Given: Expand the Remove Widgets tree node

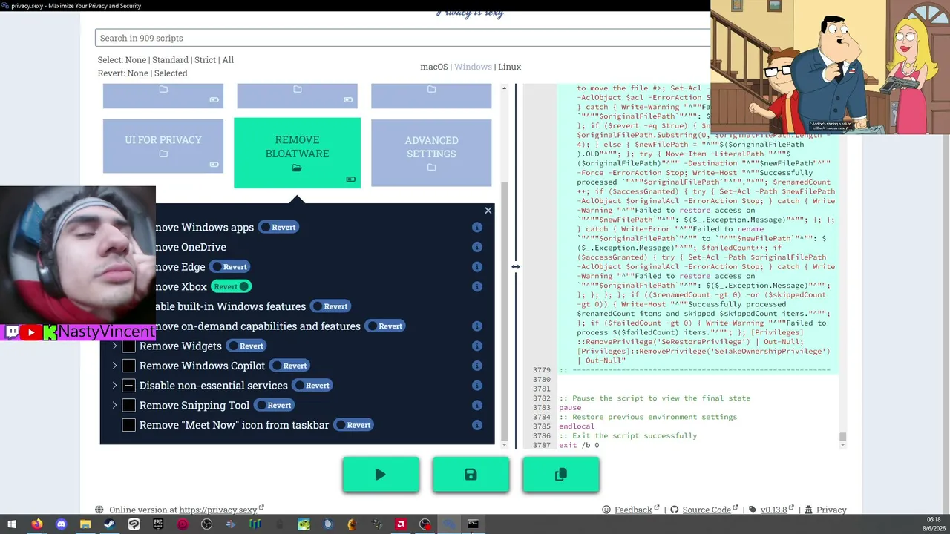Looking at the screenshot, I should click(x=115, y=346).
